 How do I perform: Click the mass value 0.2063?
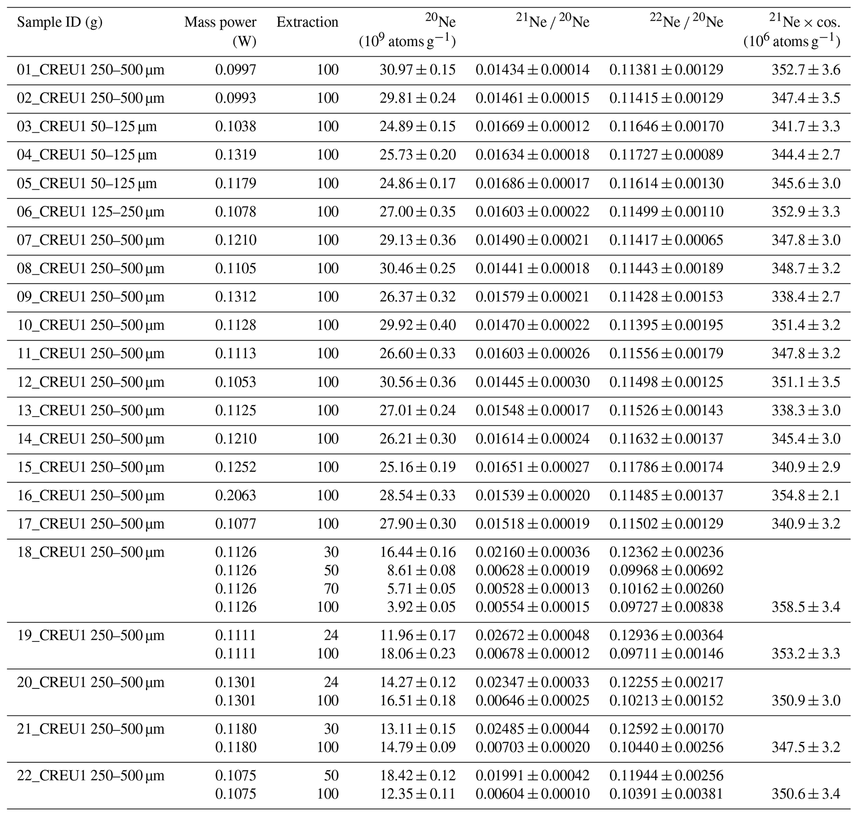(x=236, y=495)
